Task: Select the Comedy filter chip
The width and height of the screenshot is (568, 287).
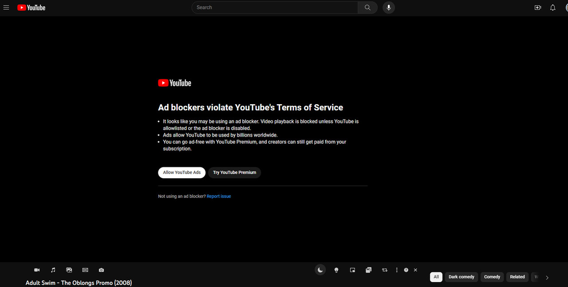Action: tap(492, 277)
